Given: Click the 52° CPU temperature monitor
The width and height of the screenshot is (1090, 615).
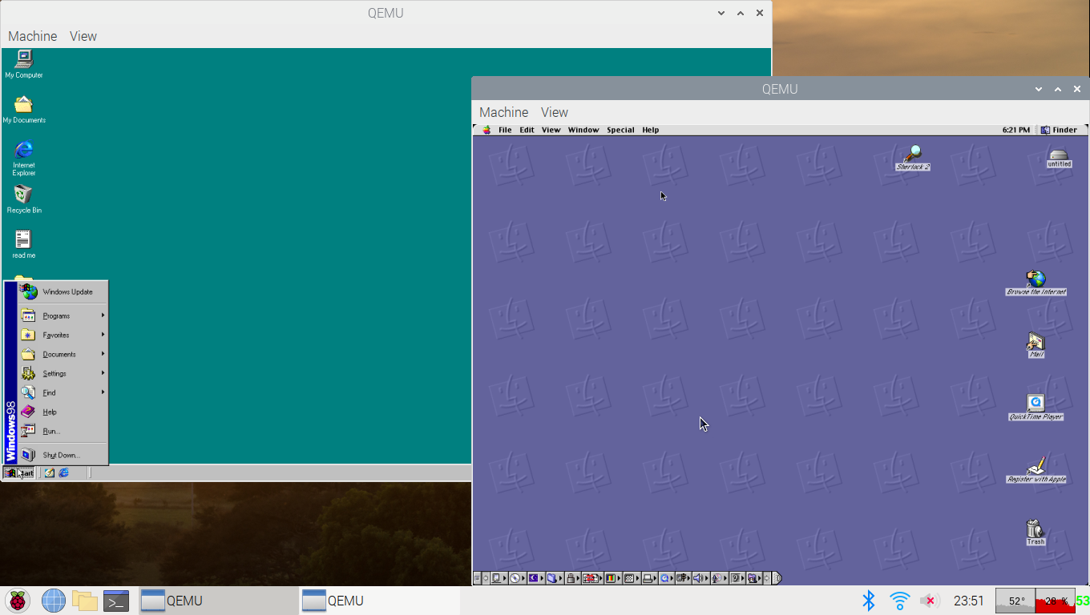Looking at the screenshot, I should 1015,601.
